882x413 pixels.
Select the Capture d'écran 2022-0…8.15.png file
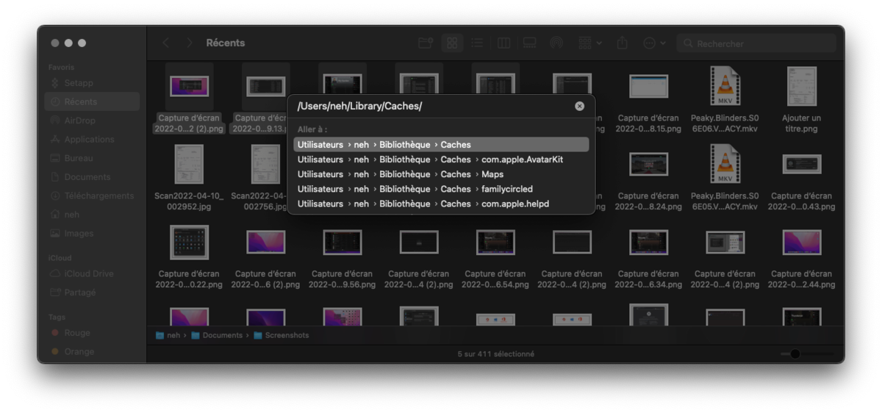[648, 100]
